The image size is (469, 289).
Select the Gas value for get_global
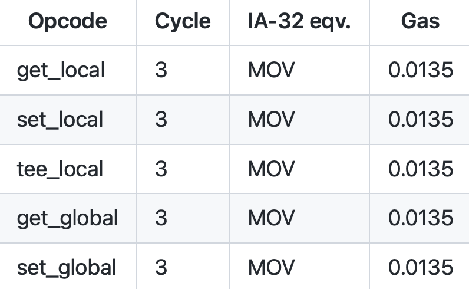[x=421, y=218]
